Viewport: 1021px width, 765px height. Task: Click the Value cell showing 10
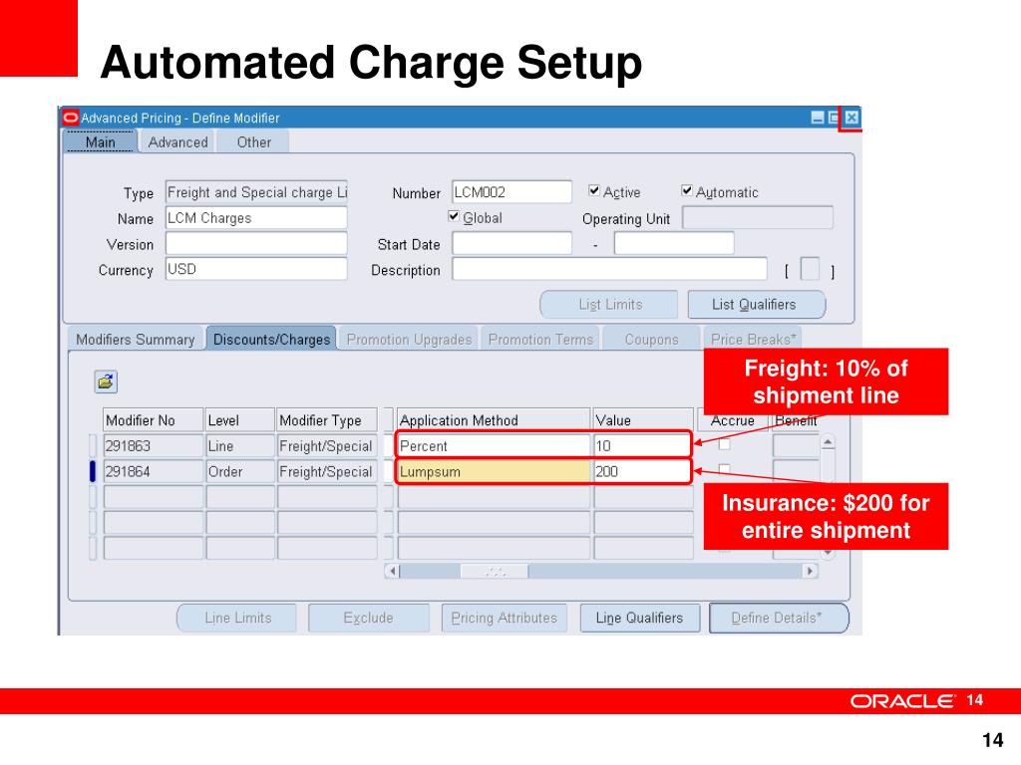point(641,446)
